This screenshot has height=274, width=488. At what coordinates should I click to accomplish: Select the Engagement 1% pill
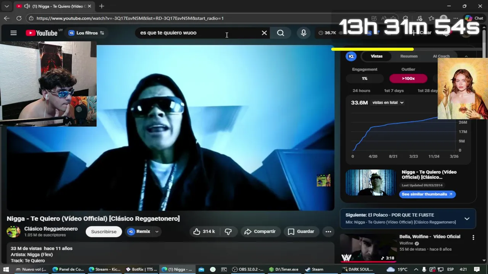pyautogui.click(x=364, y=78)
